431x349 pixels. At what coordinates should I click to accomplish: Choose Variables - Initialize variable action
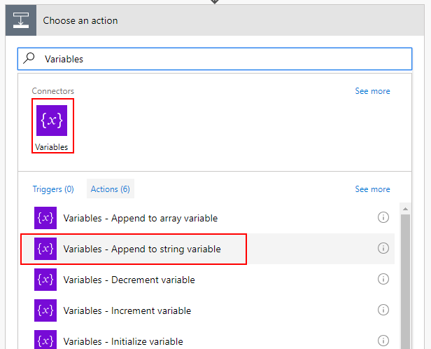123,341
